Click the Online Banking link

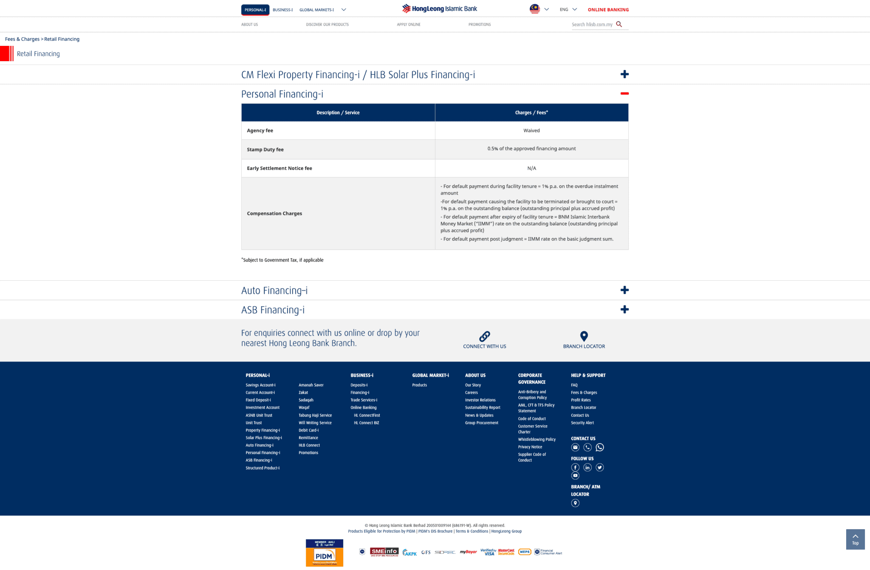click(x=608, y=10)
